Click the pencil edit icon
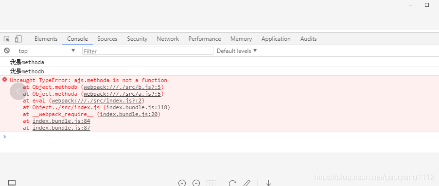The image size is (439, 186). click(246, 183)
